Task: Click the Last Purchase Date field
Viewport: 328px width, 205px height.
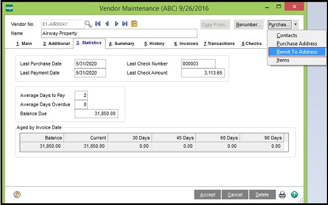Action: coord(90,64)
